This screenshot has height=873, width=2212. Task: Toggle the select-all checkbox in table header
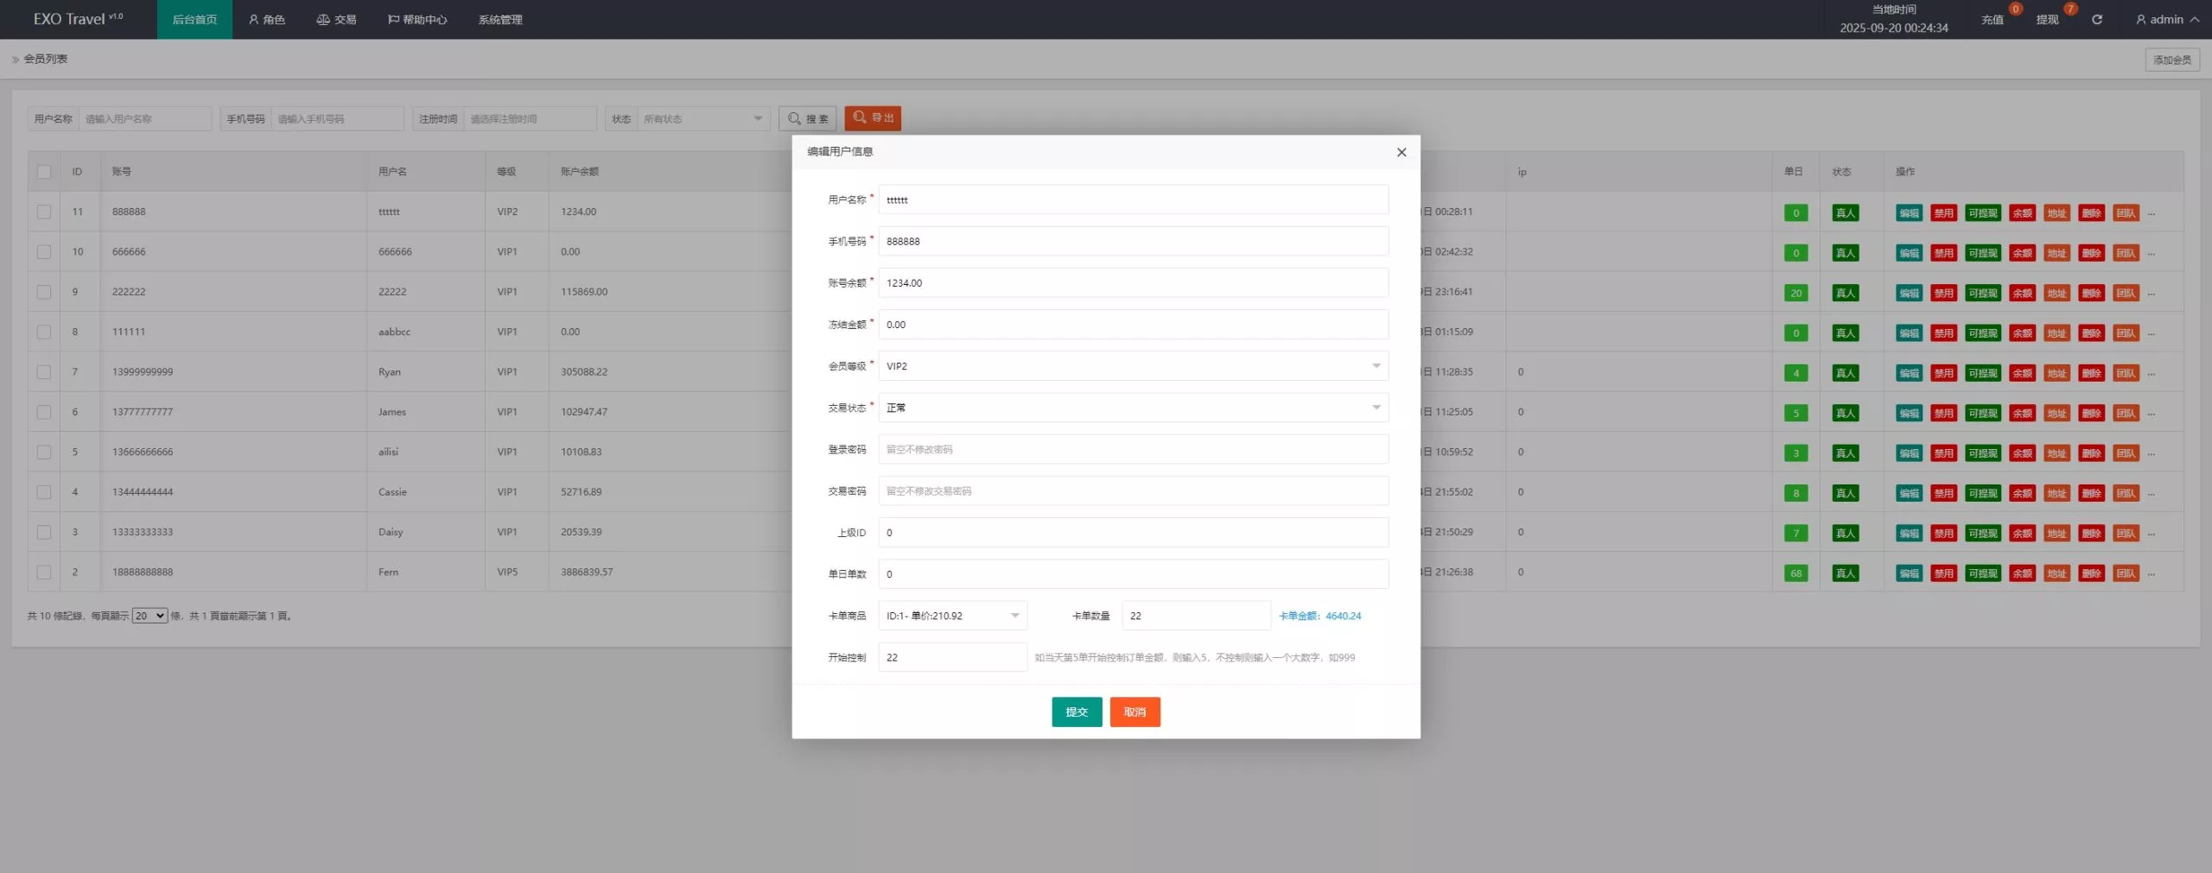(44, 172)
